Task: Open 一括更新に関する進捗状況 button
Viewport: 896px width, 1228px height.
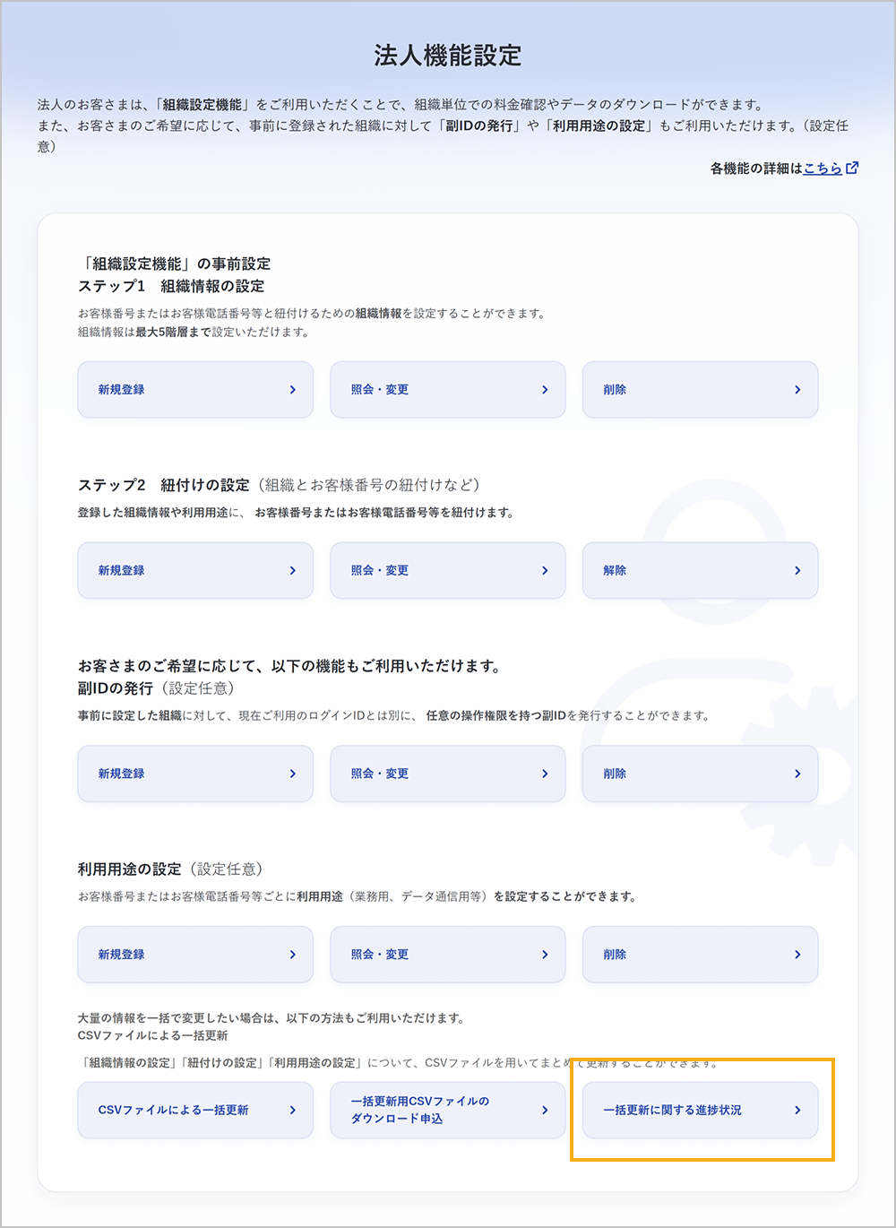Action: (x=700, y=1110)
